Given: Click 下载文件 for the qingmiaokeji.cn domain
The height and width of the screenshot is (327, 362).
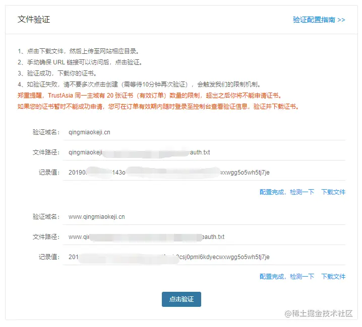Looking at the screenshot, I should pos(333,192).
